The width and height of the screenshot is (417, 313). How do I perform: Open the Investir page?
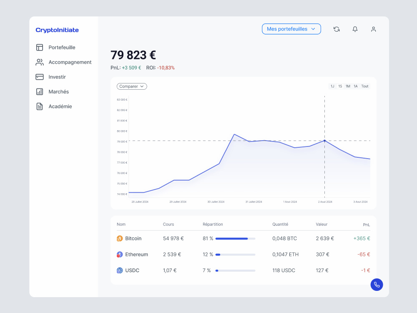coord(57,77)
